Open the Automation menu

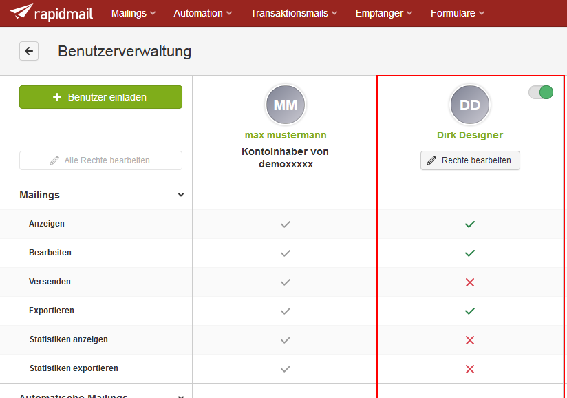(202, 13)
